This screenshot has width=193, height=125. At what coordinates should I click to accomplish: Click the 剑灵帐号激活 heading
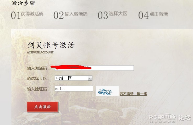(x=51, y=45)
